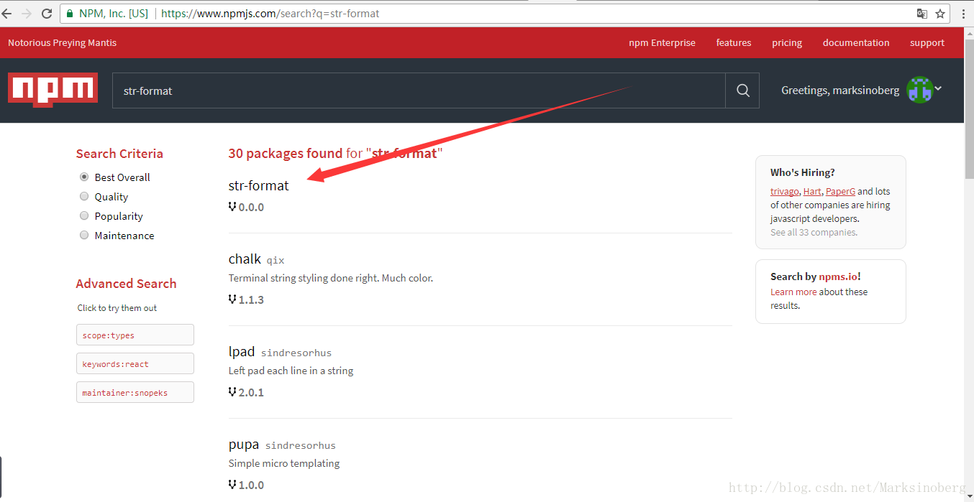Click Who's Hiring? heading
This screenshot has height=502, width=974.
coord(803,172)
